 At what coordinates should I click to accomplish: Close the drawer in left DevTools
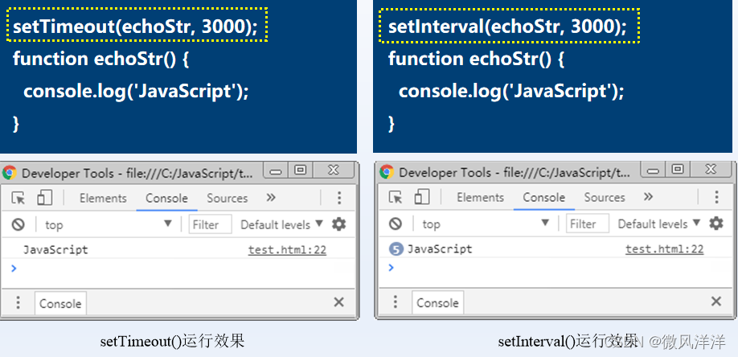(339, 302)
